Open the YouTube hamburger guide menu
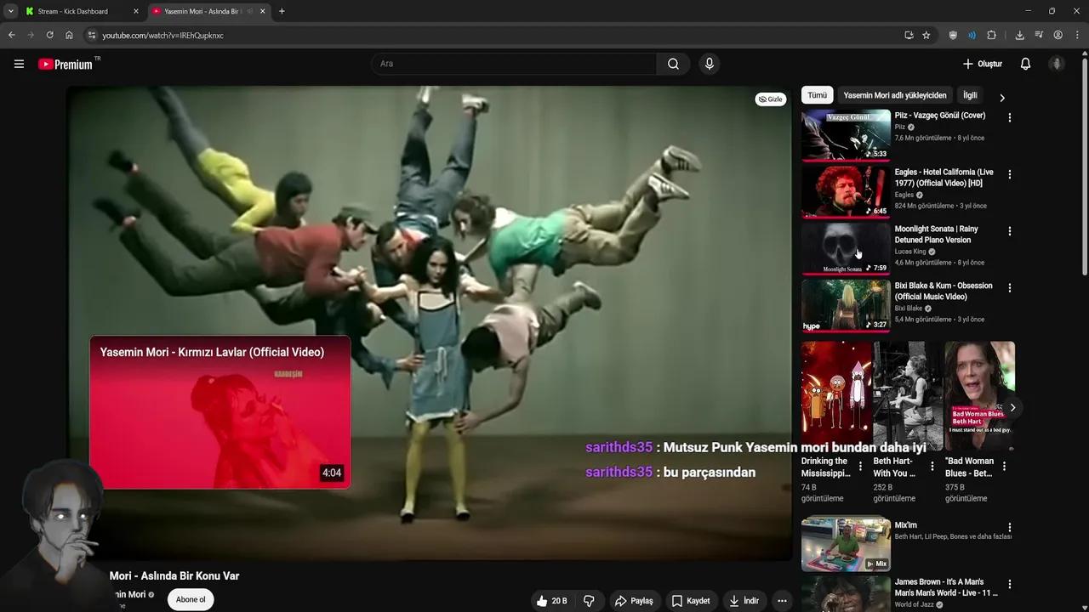Image resolution: width=1089 pixels, height=612 pixels. click(19, 64)
